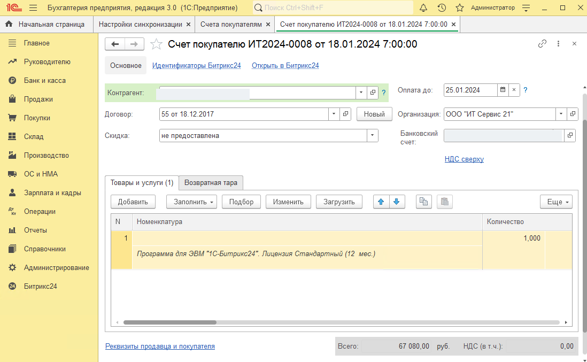The image size is (587, 362).
Task: Open the Счета покупателям tab
Action: point(231,25)
